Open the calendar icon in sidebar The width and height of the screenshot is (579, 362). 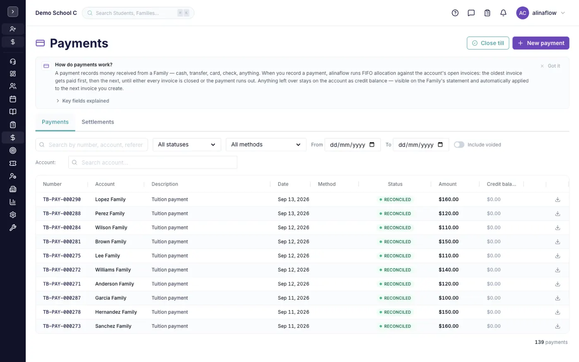coord(13,99)
